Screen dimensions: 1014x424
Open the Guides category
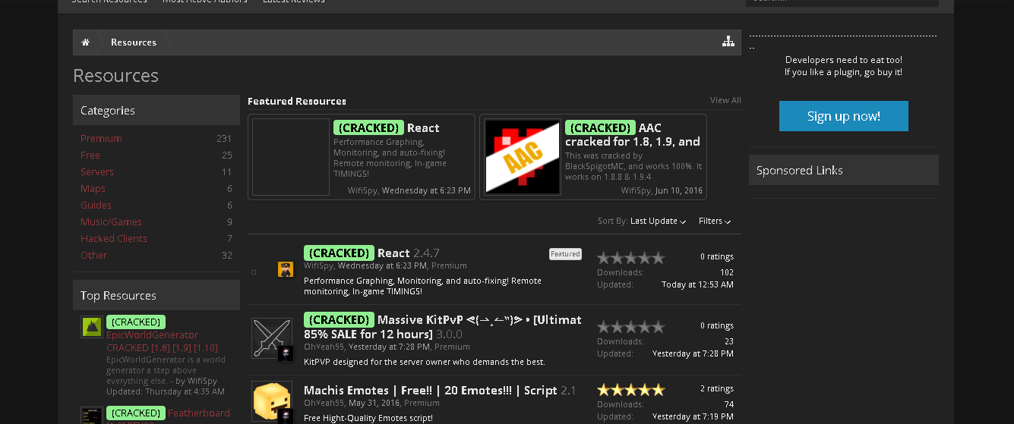(x=96, y=205)
